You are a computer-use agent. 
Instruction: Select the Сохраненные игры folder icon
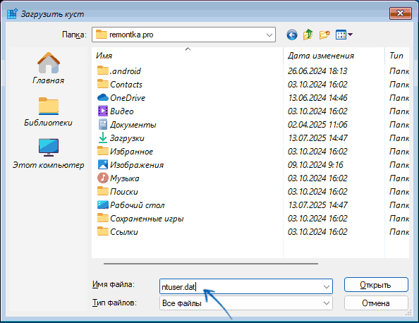(x=103, y=219)
